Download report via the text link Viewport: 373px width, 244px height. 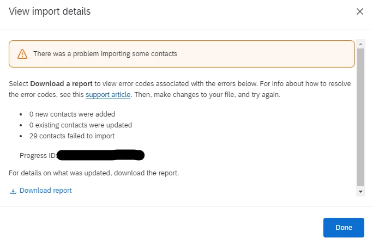46,191
